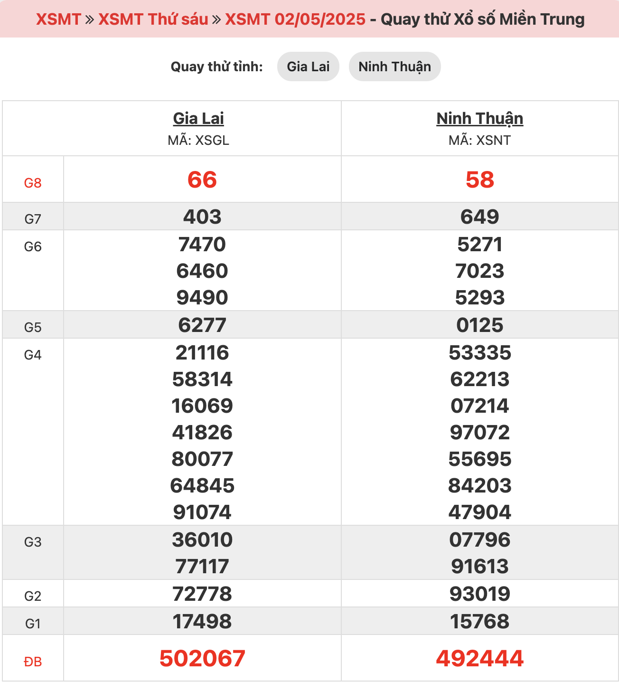Click Gia Lai G5 number 6277

click(202, 325)
